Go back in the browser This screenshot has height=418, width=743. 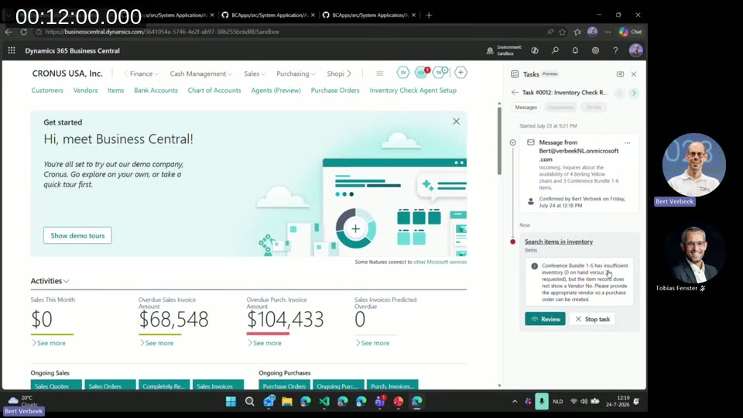[x=9, y=32]
